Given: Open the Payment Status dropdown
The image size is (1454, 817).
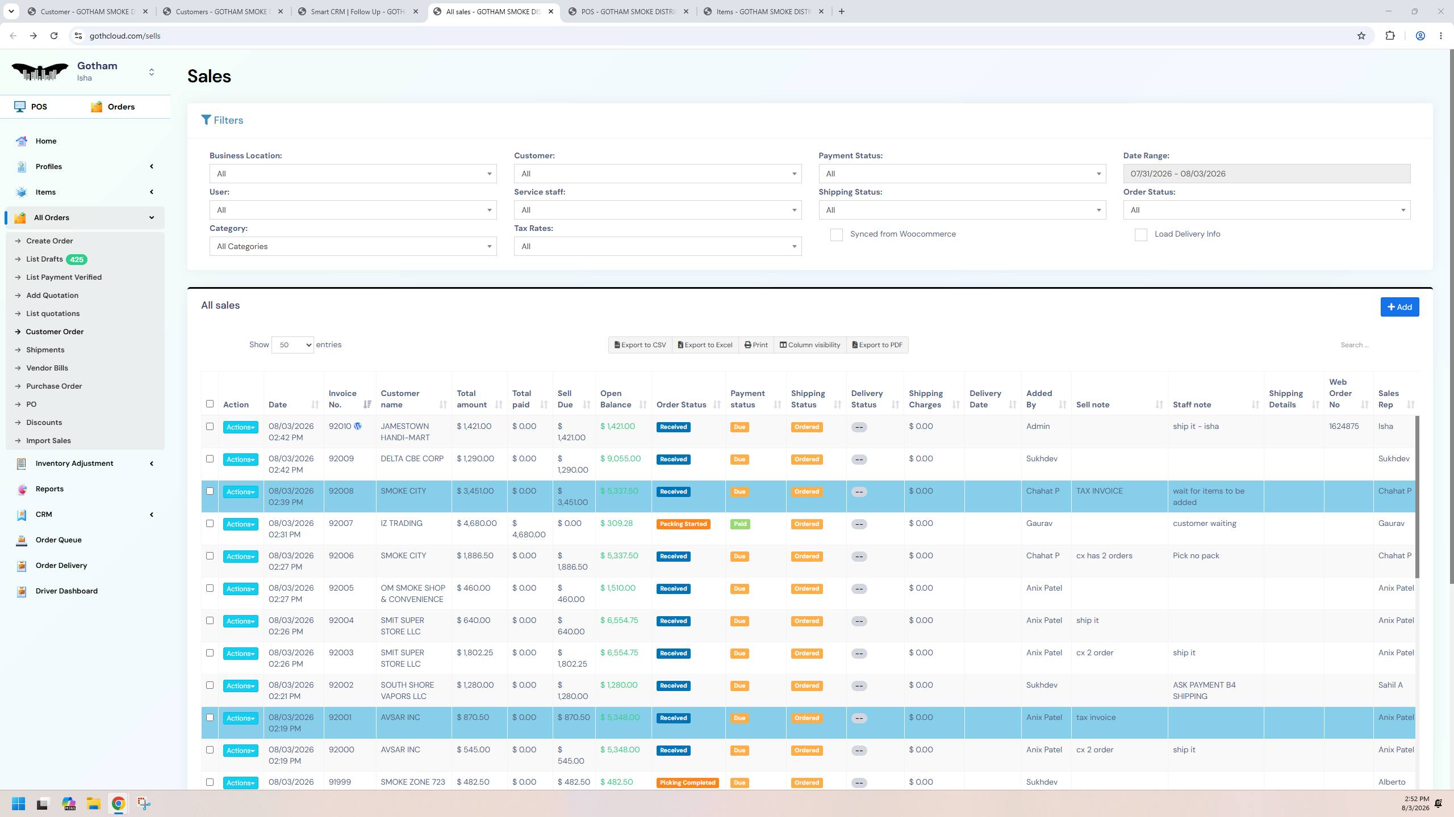Looking at the screenshot, I should (x=962, y=174).
